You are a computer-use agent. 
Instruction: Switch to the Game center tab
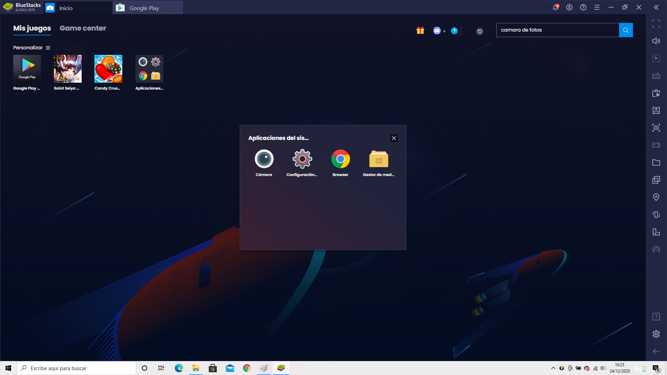83,28
